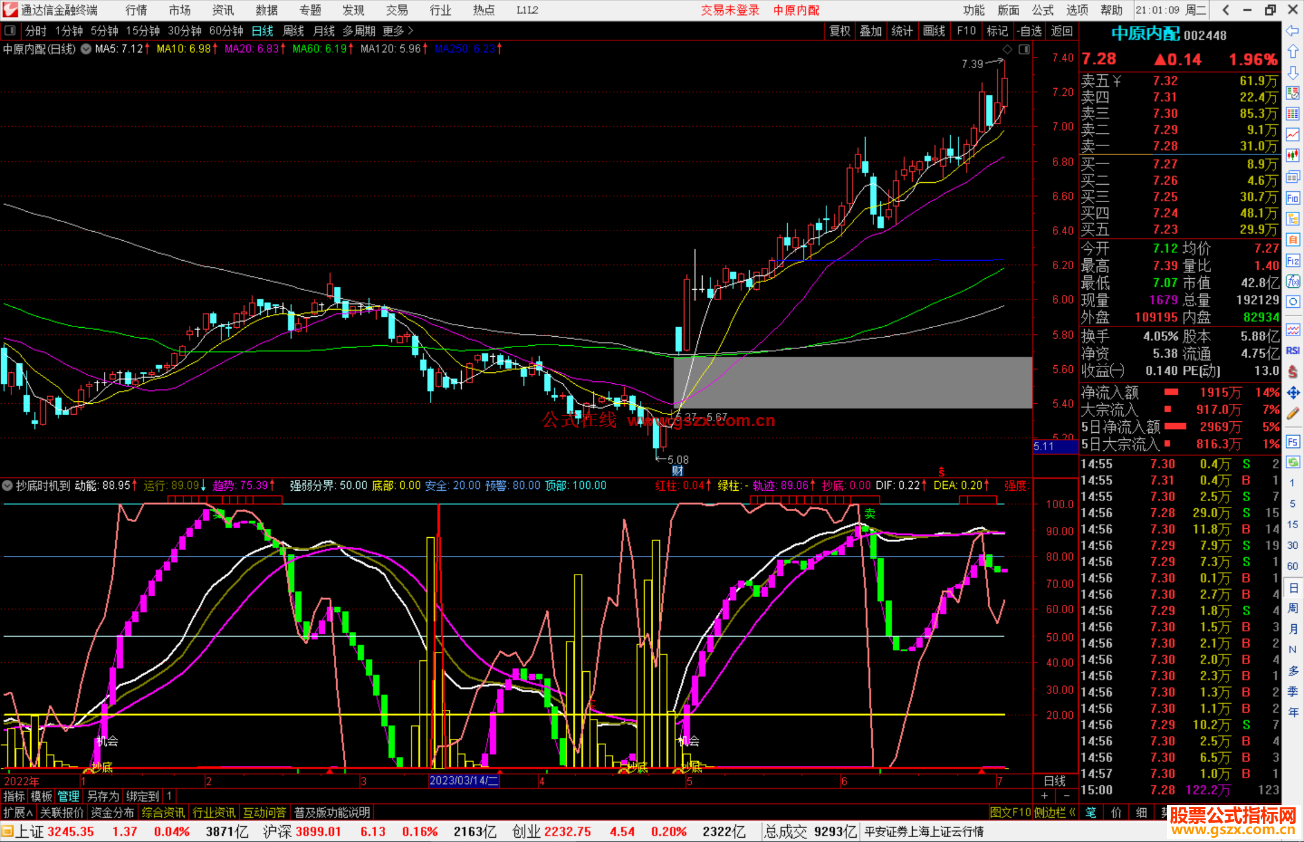The height and width of the screenshot is (842, 1304).
Task: Click the f(x) formula sidebar icon
Action: pos(1293,281)
